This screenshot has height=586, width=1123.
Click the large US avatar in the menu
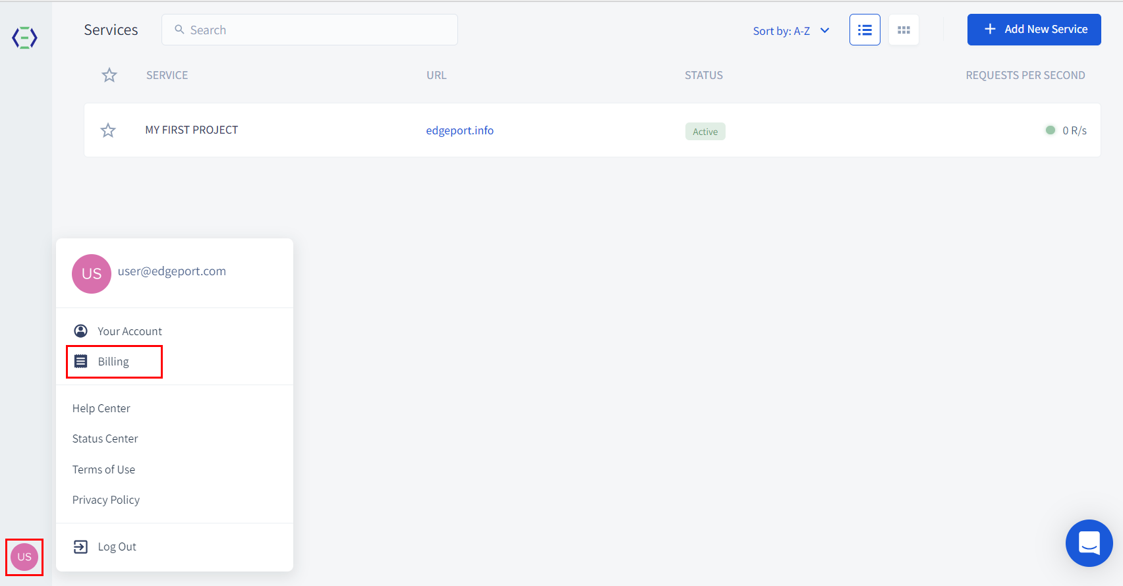[92, 274]
